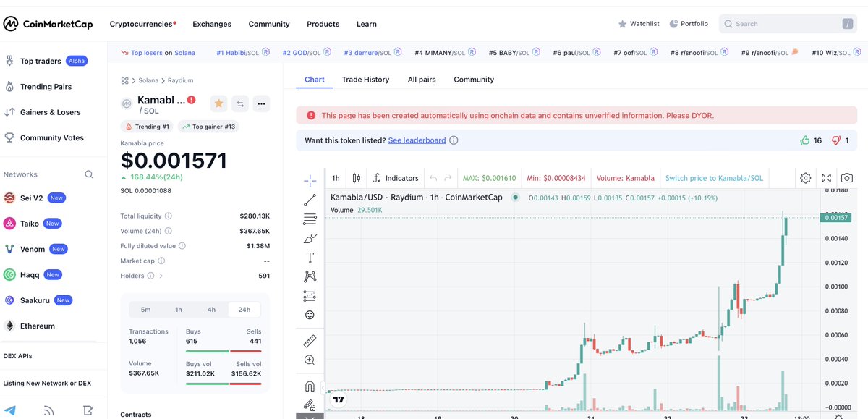Show Total liquidity info tooltip icon
This screenshot has height=419, width=868.
tap(169, 216)
